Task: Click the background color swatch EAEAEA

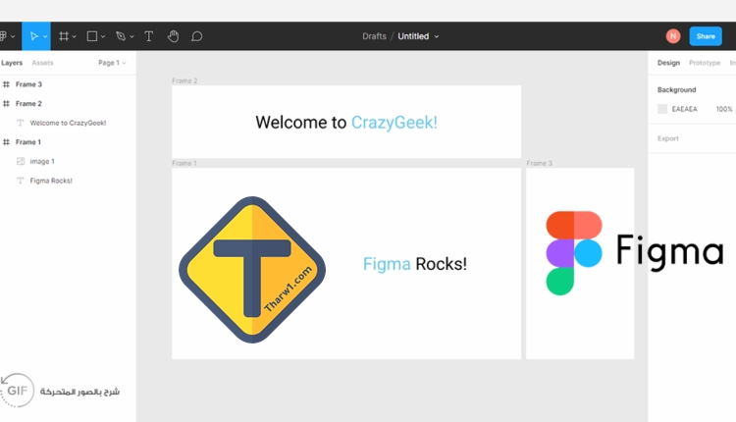Action: pyautogui.click(x=662, y=109)
